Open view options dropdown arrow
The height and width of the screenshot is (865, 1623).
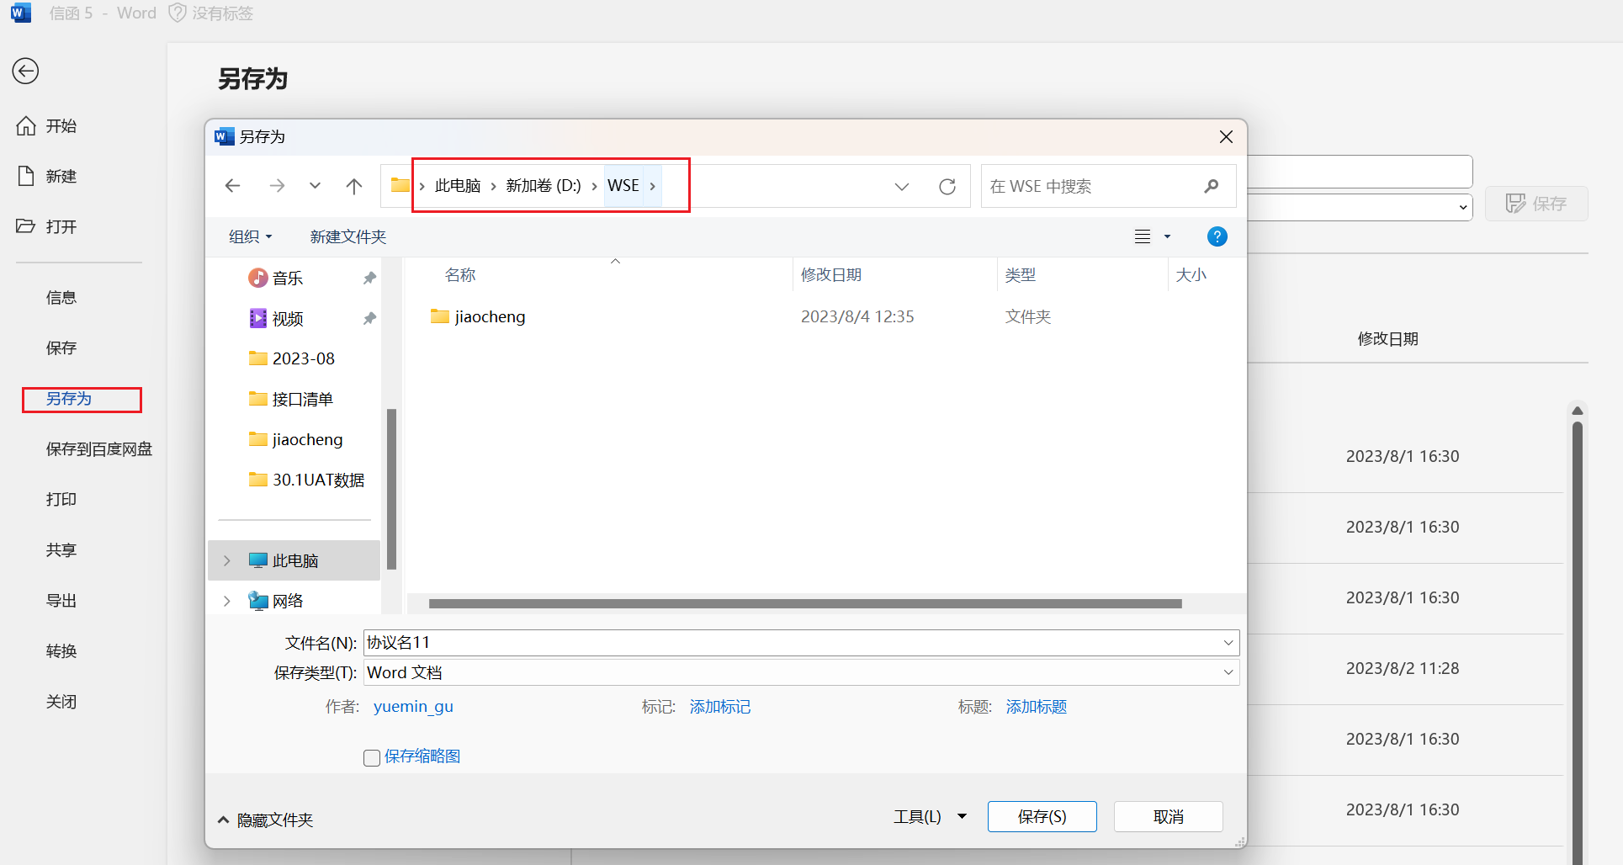tap(1167, 236)
